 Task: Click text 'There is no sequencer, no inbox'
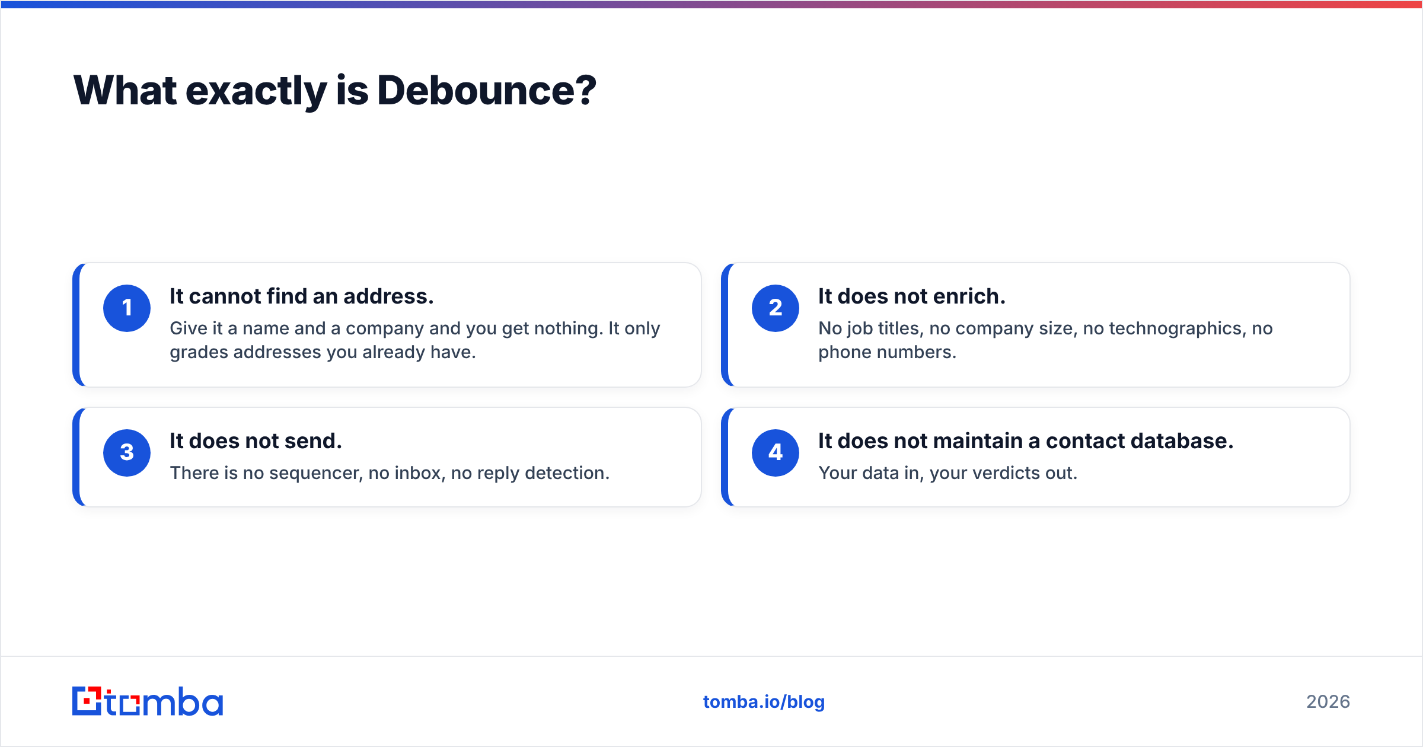[x=307, y=473]
